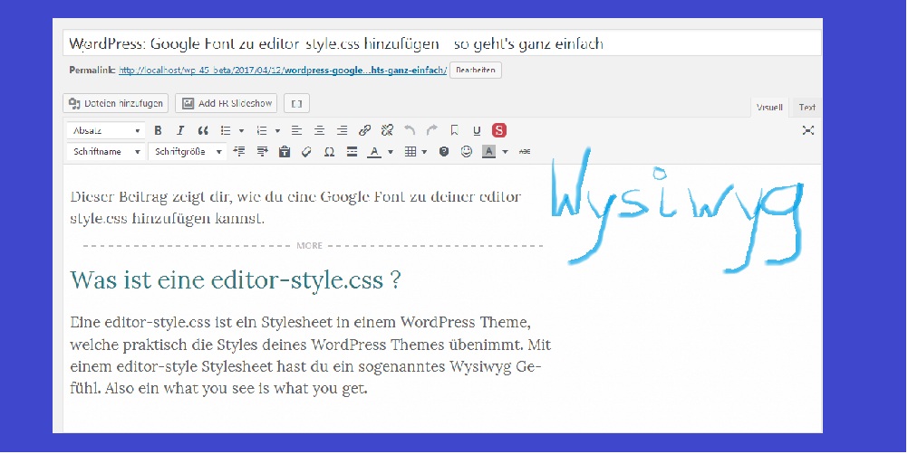Insert a bulleted list
The width and height of the screenshot is (908, 454).
pyautogui.click(x=226, y=130)
